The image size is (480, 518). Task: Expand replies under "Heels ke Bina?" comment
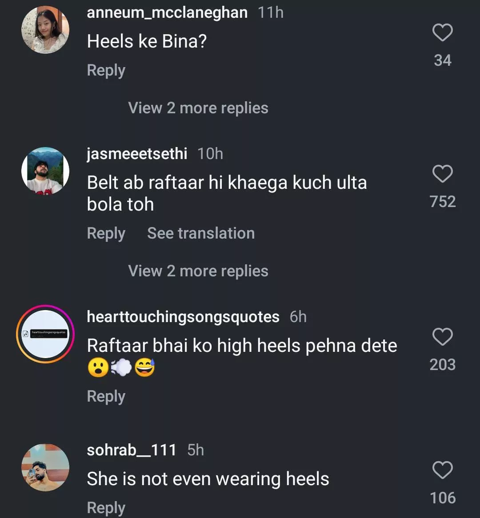click(198, 108)
